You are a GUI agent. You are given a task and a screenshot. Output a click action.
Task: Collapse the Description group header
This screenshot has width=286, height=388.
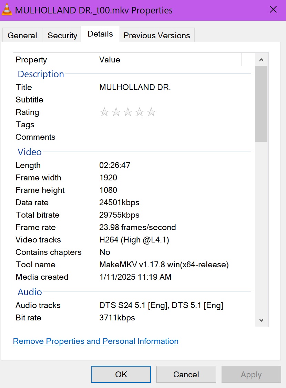click(x=41, y=74)
